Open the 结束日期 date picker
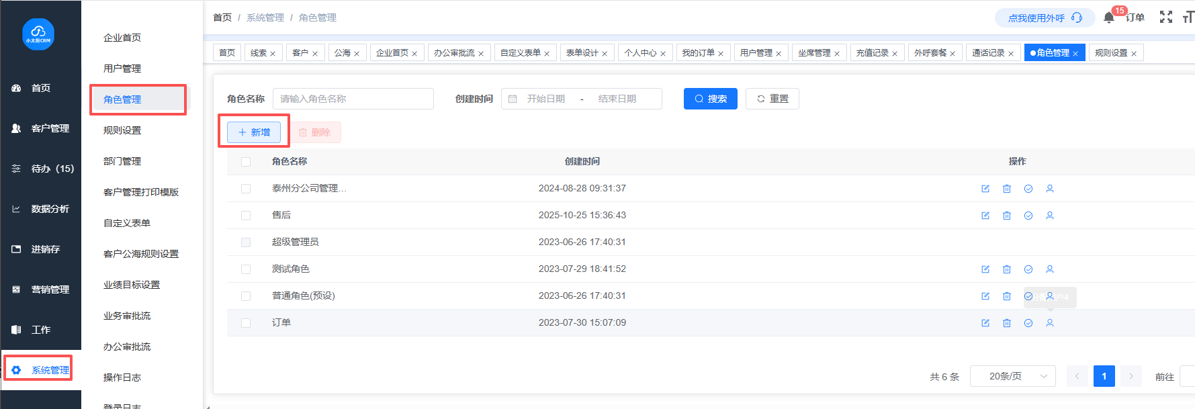This screenshot has height=409, width=1195. tap(617, 99)
